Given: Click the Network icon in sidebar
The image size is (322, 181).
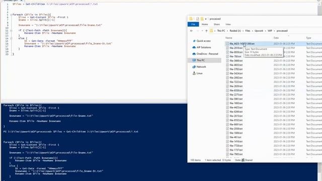Looking at the screenshot, I should (x=194, y=67).
